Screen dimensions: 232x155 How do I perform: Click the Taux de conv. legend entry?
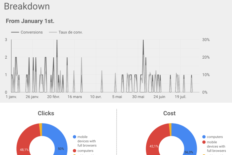pyautogui.click(x=66, y=32)
